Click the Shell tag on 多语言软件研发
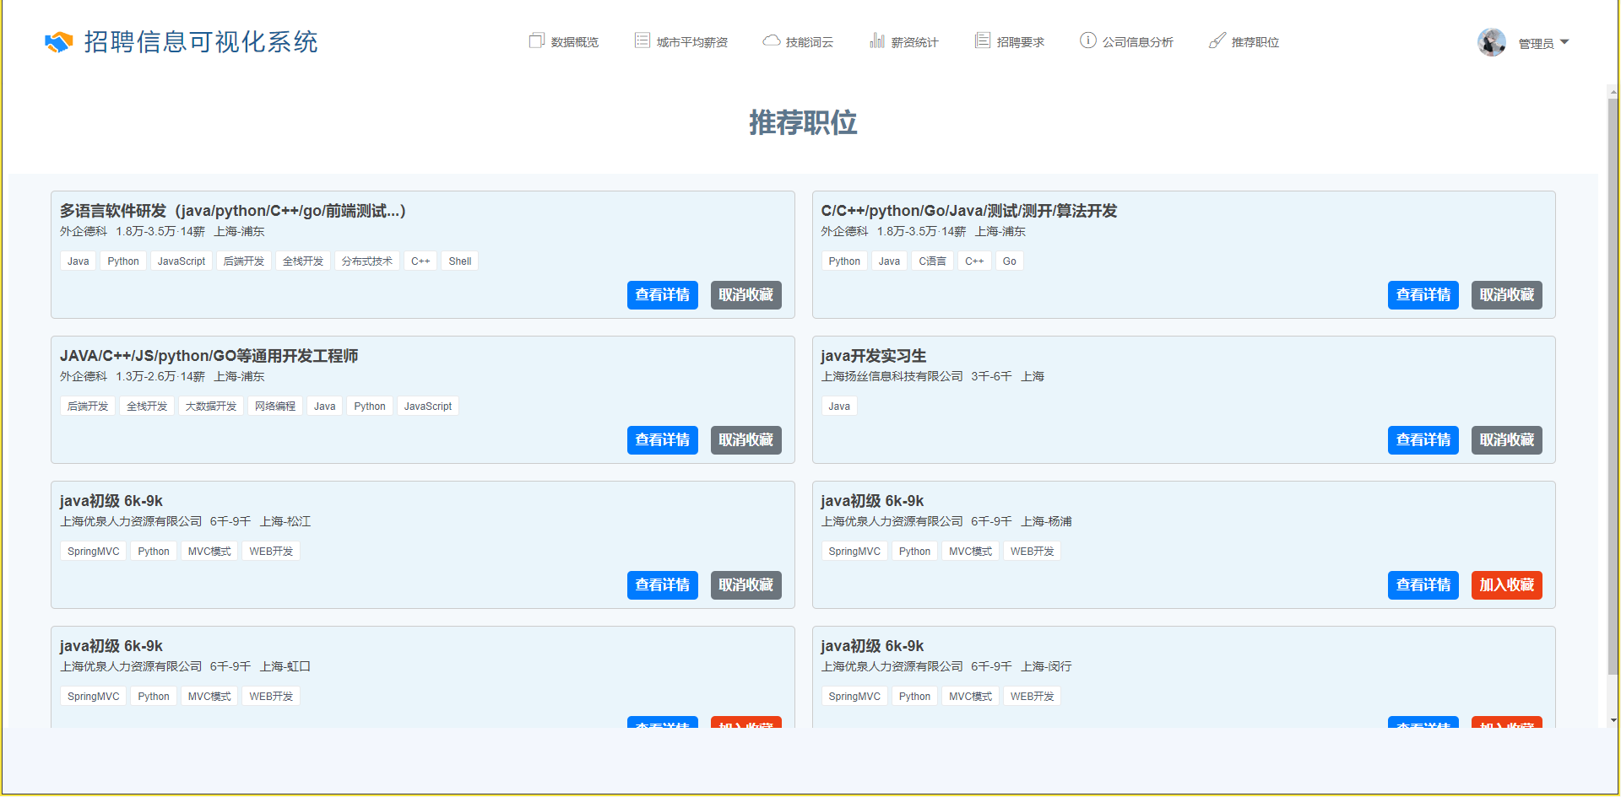This screenshot has width=1621, height=797. (x=460, y=261)
